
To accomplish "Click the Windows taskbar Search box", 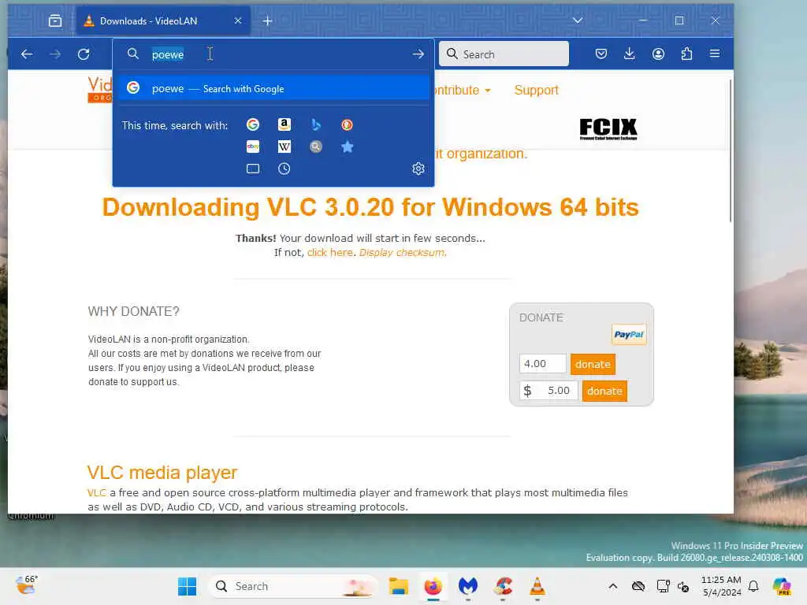I will 294,586.
